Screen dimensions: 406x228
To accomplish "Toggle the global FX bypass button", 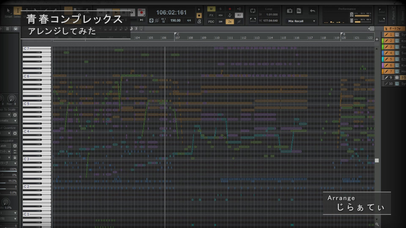I will pyautogui.click(x=211, y=15).
